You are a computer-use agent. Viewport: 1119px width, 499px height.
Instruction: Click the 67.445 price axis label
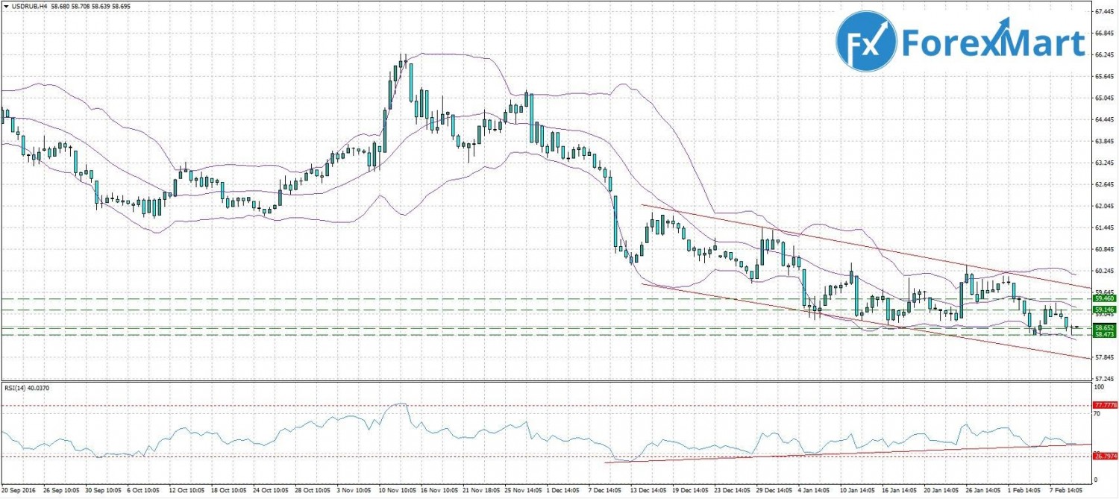[1104, 12]
